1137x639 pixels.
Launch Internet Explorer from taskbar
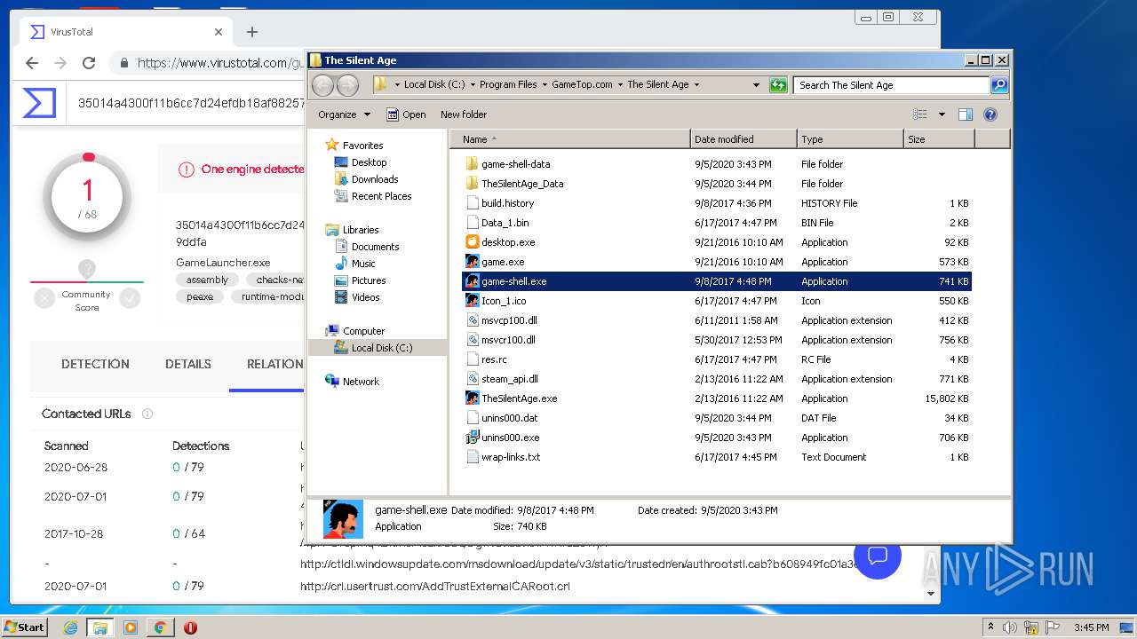[x=71, y=627]
